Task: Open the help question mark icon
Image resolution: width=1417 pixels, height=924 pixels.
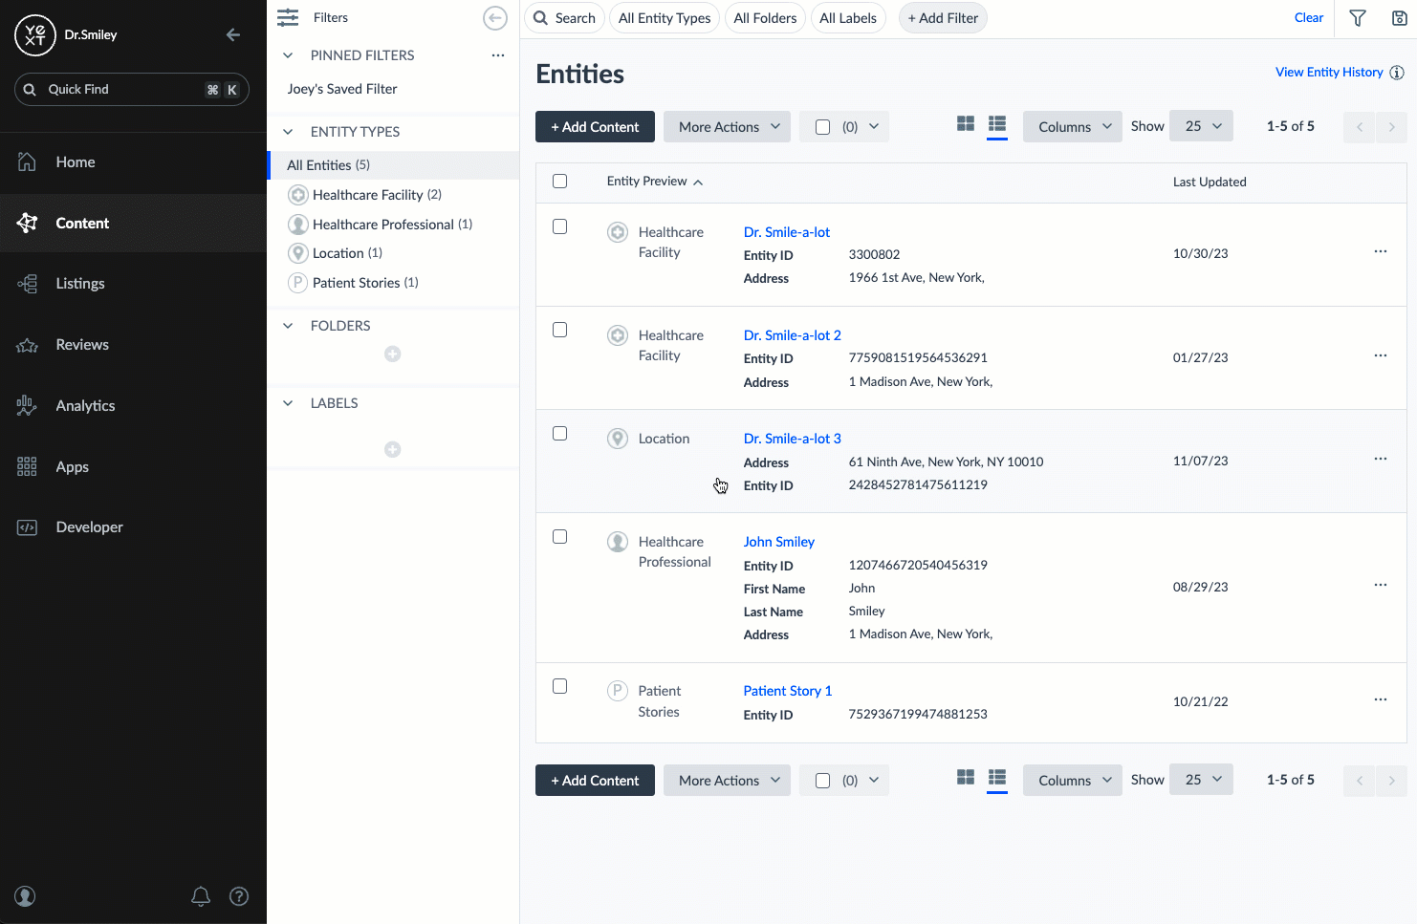Action: (x=239, y=896)
